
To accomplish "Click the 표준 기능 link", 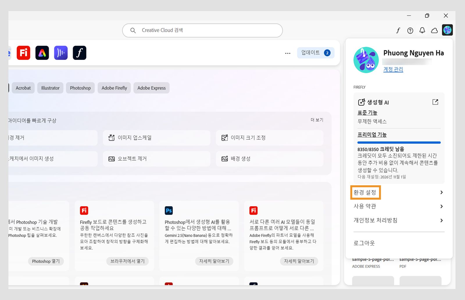I will click(367, 113).
